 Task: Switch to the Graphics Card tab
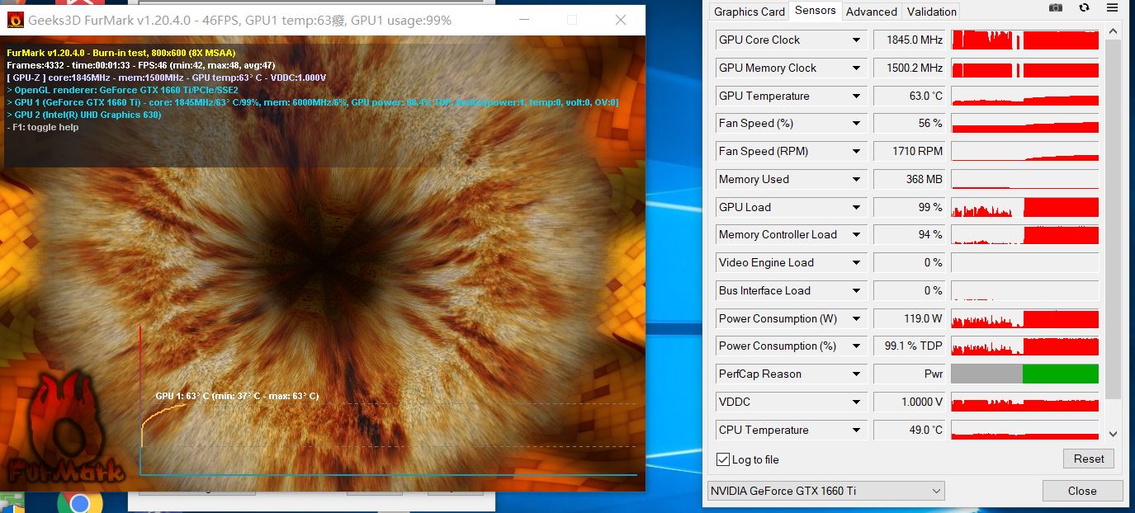pyautogui.click(x=749, y=12)
